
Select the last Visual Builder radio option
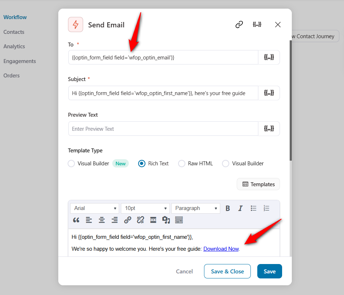226,164
